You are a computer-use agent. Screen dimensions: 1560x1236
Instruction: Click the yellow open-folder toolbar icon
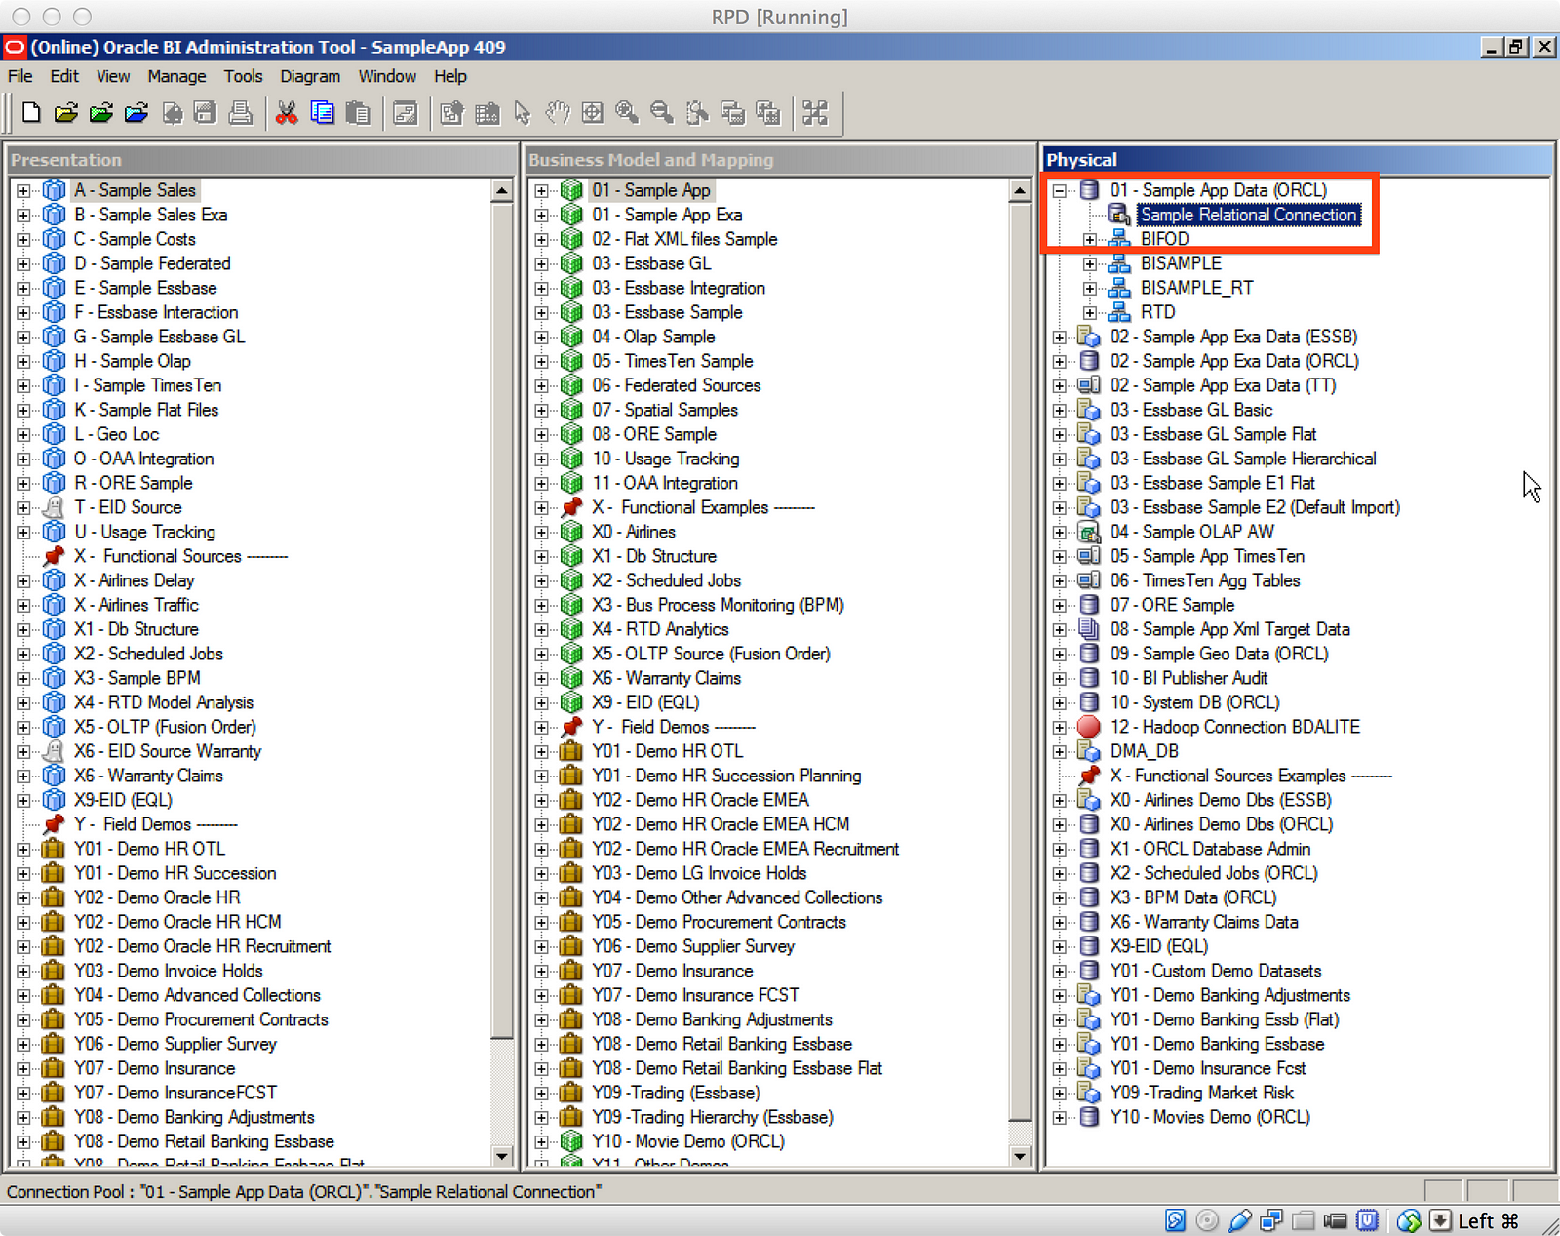65,113
